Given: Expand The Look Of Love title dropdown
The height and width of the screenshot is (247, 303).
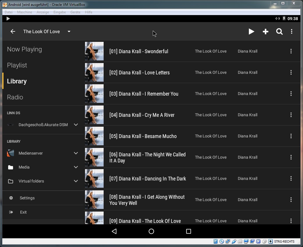Looking at the screenshot, I should pos(69,32).
